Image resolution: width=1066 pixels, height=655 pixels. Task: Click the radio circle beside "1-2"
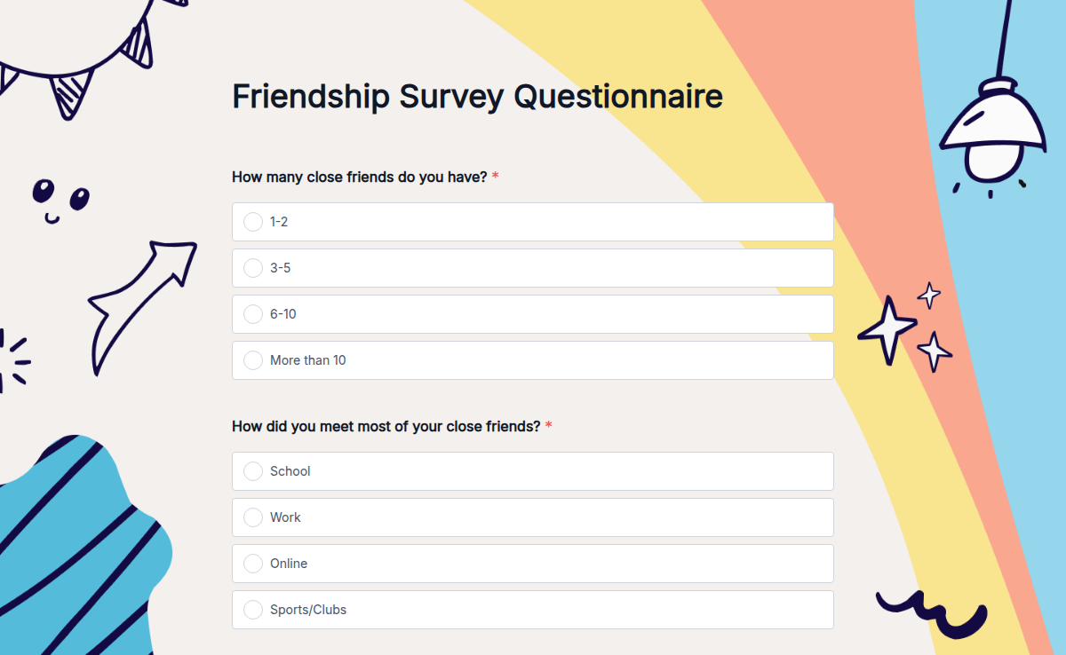[x=253, y=222]
